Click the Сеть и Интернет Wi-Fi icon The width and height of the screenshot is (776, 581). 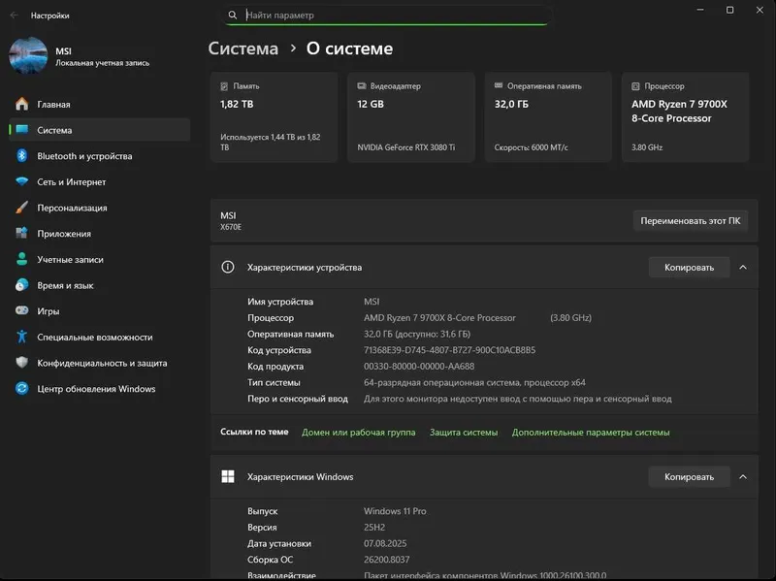click(21, 181)
